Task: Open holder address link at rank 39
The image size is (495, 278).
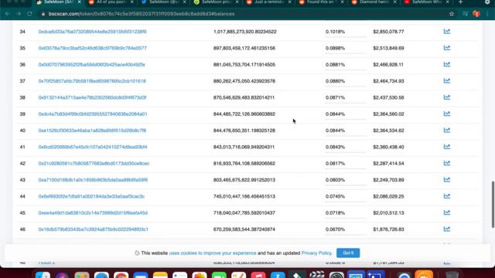Action: (93, 114)
